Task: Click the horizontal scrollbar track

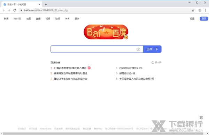Action: [x=103, y=134]
